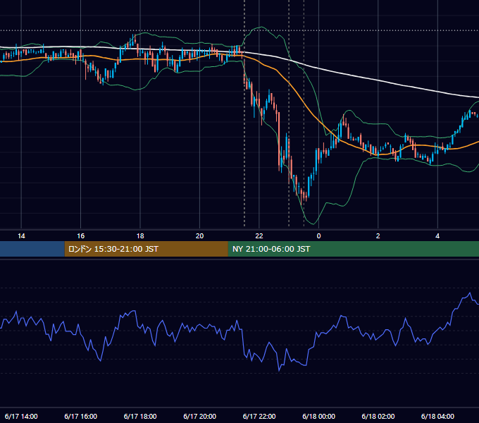Click the price axis label 16
The image size is (479, 423).
click(80, 236)
